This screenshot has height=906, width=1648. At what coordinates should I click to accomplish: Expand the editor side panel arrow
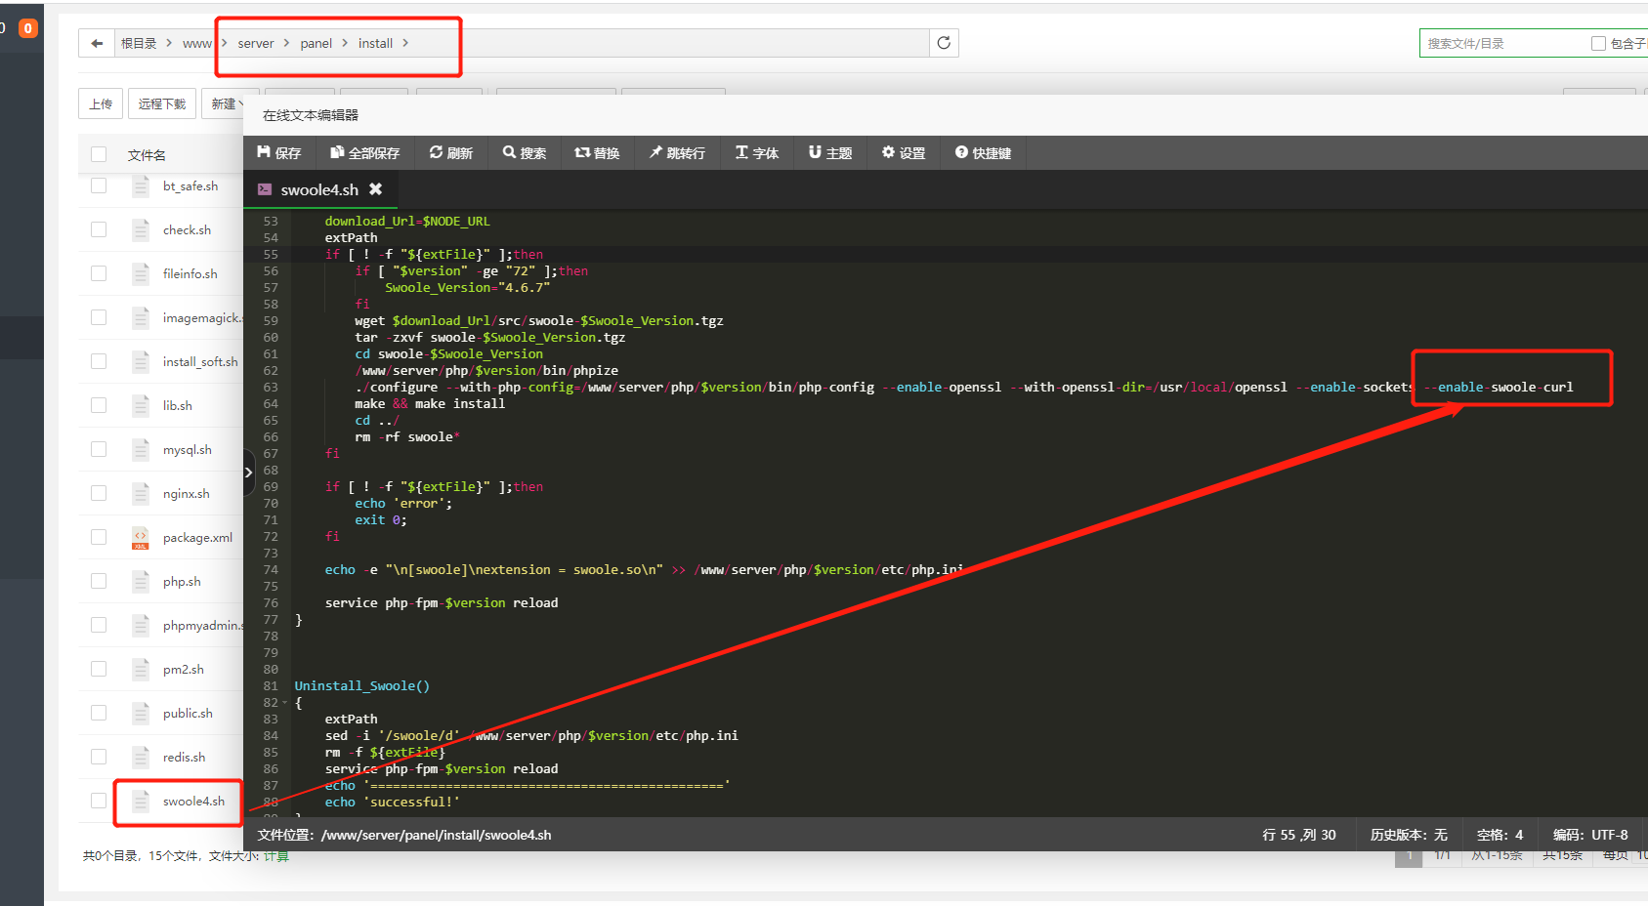248,473
